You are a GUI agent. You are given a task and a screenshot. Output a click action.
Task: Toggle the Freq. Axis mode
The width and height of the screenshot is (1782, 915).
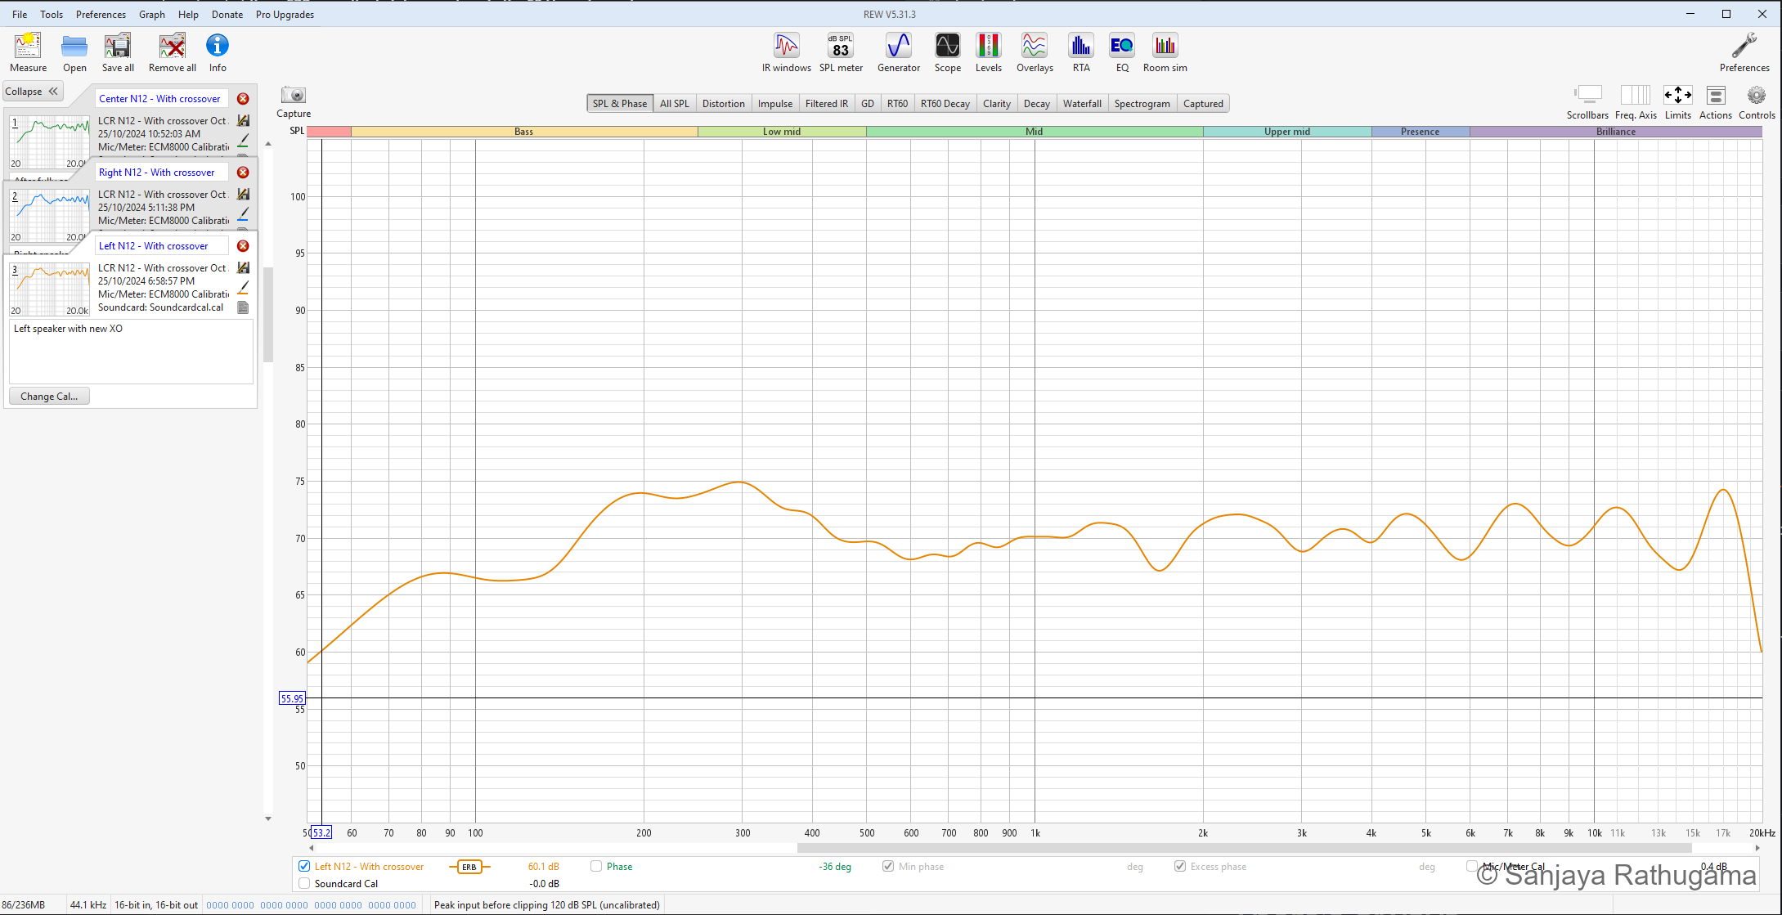click(1635, 95)
